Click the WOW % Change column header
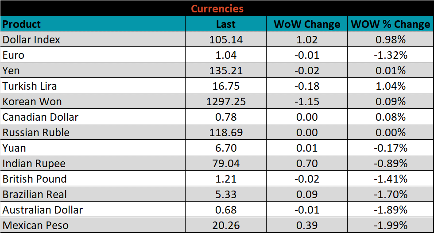 tap(390, 24)
